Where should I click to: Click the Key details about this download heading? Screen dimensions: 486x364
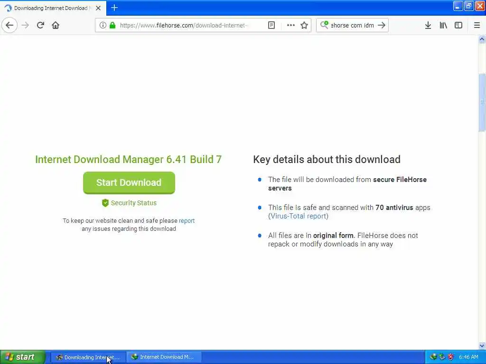click(x=327, y=159)
